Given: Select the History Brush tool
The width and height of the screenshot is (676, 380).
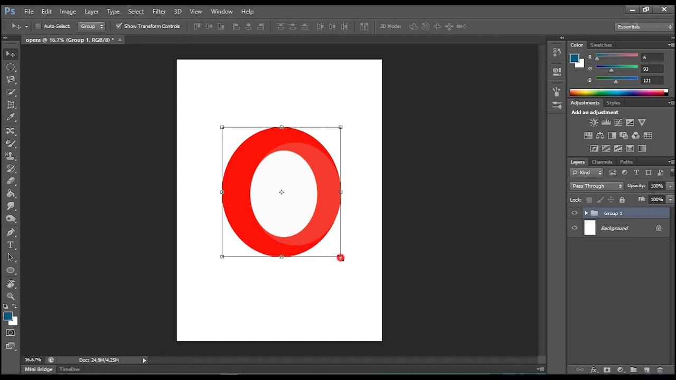Looking at the screenshot, I should coord(11,168).
